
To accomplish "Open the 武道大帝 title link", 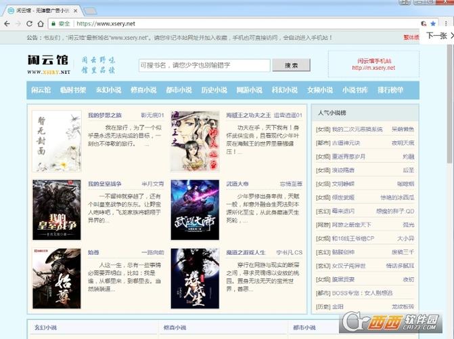I will (237, 184).
